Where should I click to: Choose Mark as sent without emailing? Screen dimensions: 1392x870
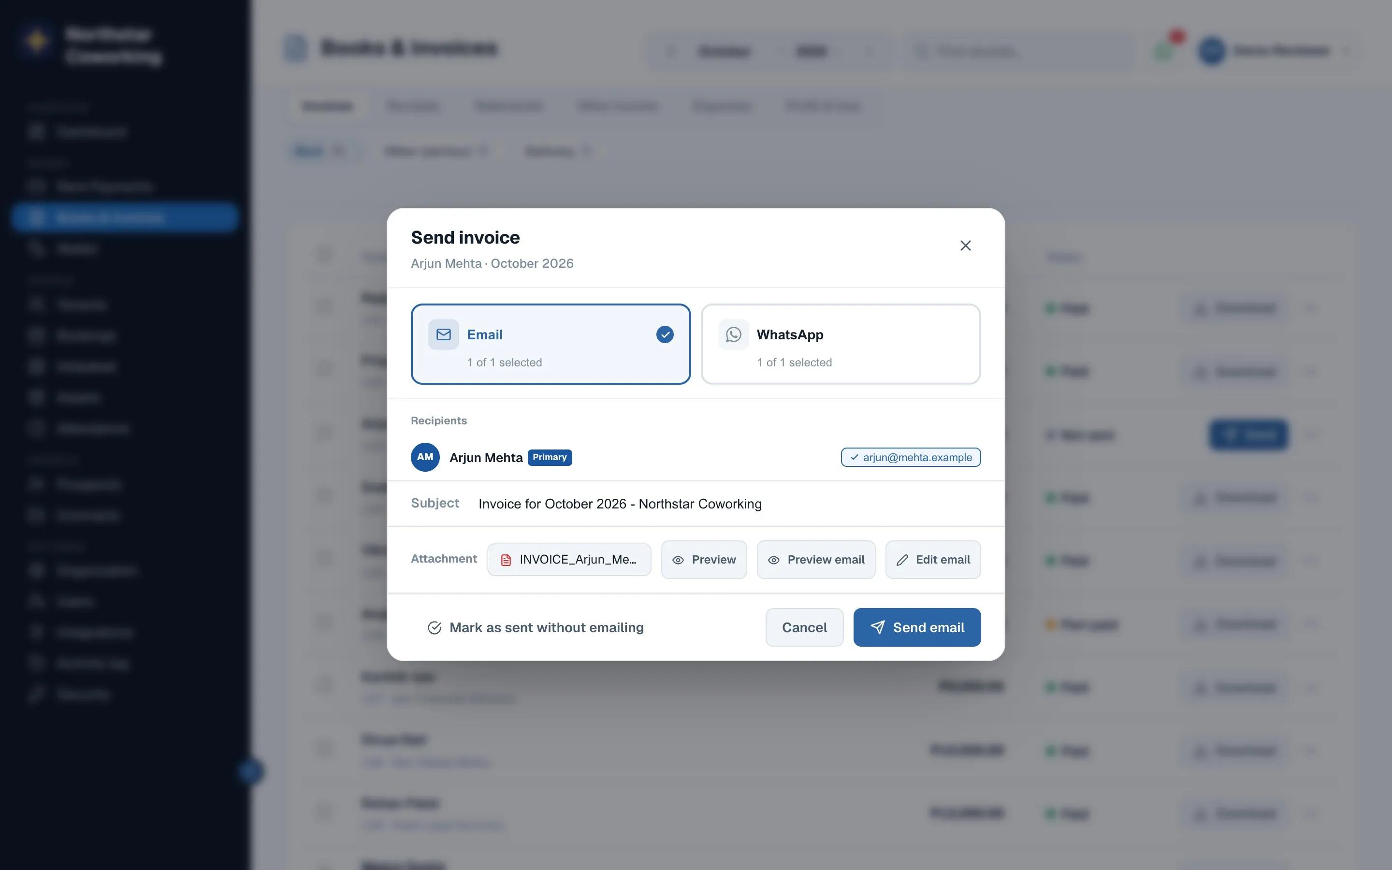pyautogui.click(x=535, y=627)
